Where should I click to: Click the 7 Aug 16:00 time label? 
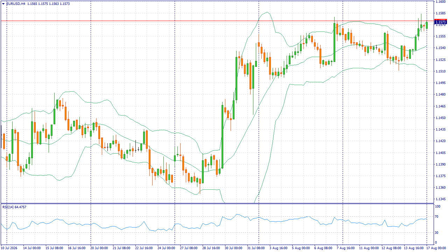pyautogui.click(x=345, y=248)
